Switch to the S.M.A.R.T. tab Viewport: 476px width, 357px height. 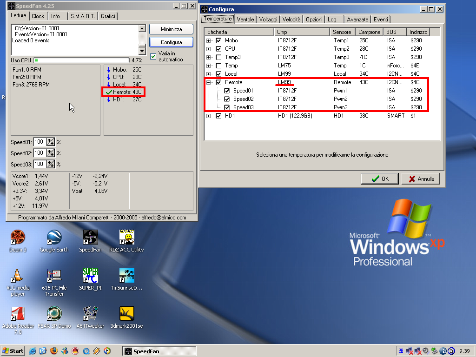(x=83, y=16)
